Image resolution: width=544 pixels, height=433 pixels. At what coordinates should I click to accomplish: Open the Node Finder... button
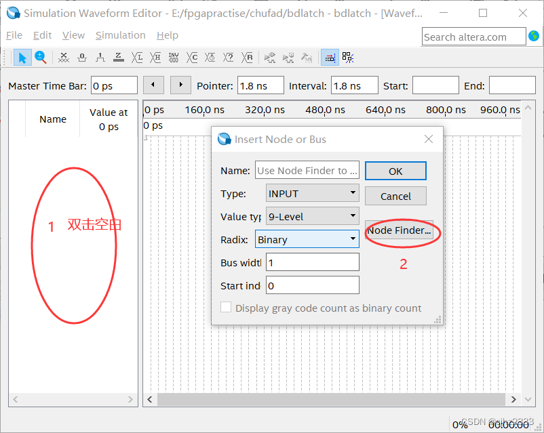point(399,230)
